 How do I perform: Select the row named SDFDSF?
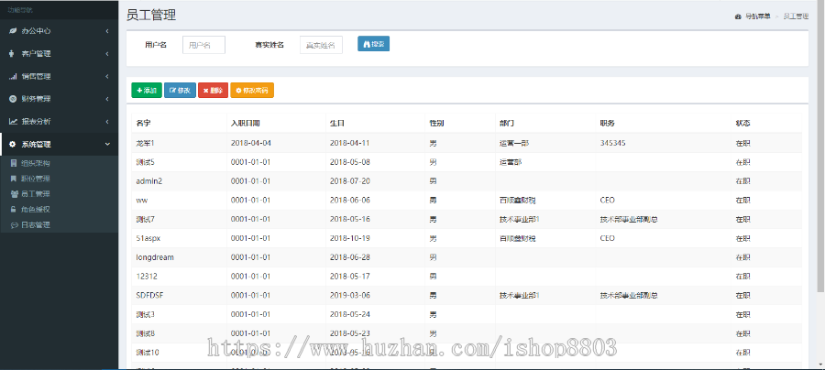point(467,296)
